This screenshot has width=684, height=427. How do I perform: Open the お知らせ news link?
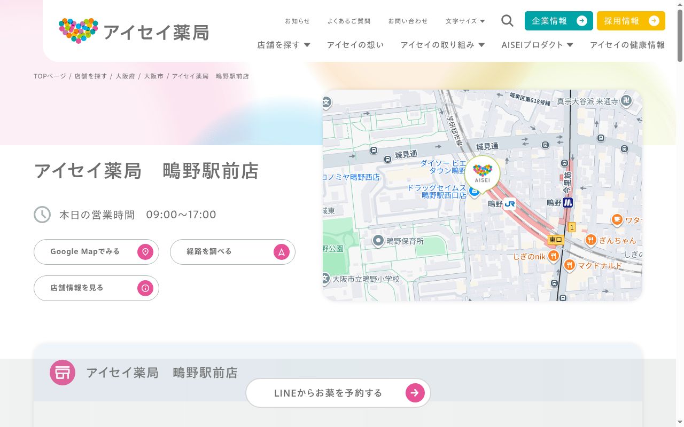[x=298, y=21]
